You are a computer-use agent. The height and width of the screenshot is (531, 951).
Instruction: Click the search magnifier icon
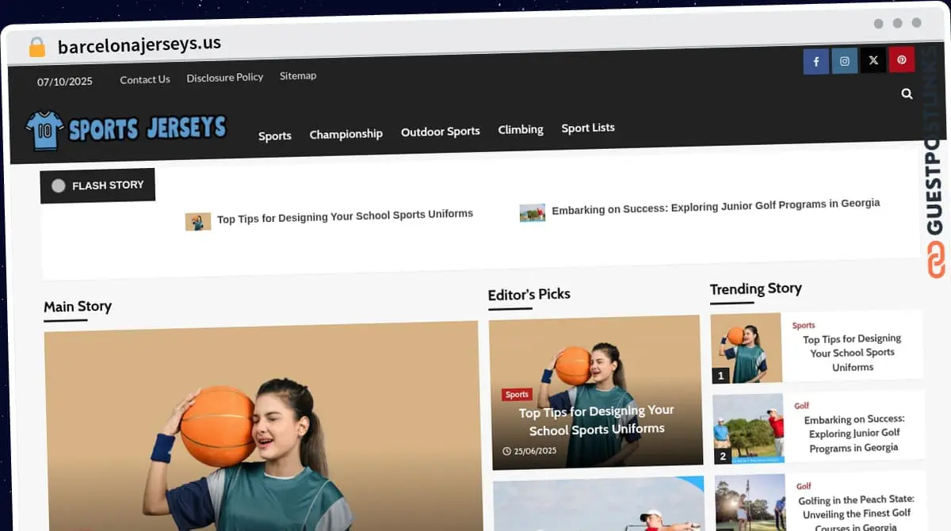[x=907, y=94]
